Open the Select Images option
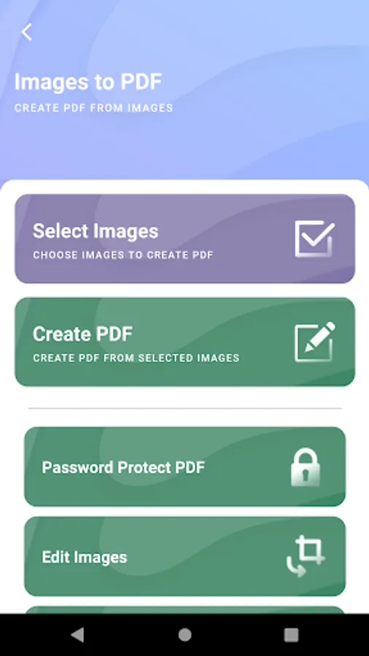This screenshot has height=656, width=369. click(185, 238)
